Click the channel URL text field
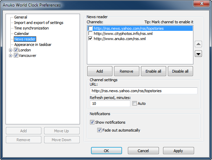 point(143,91)
